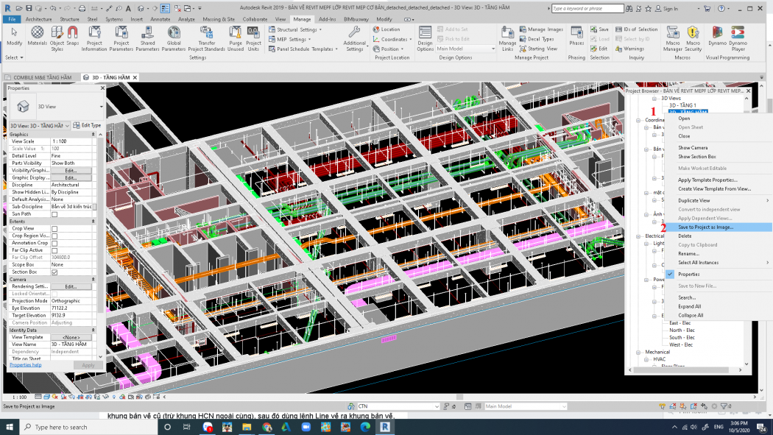Choose Save to Project as Image in context menu
Screen dimensions: 773x435
[707, 227]
